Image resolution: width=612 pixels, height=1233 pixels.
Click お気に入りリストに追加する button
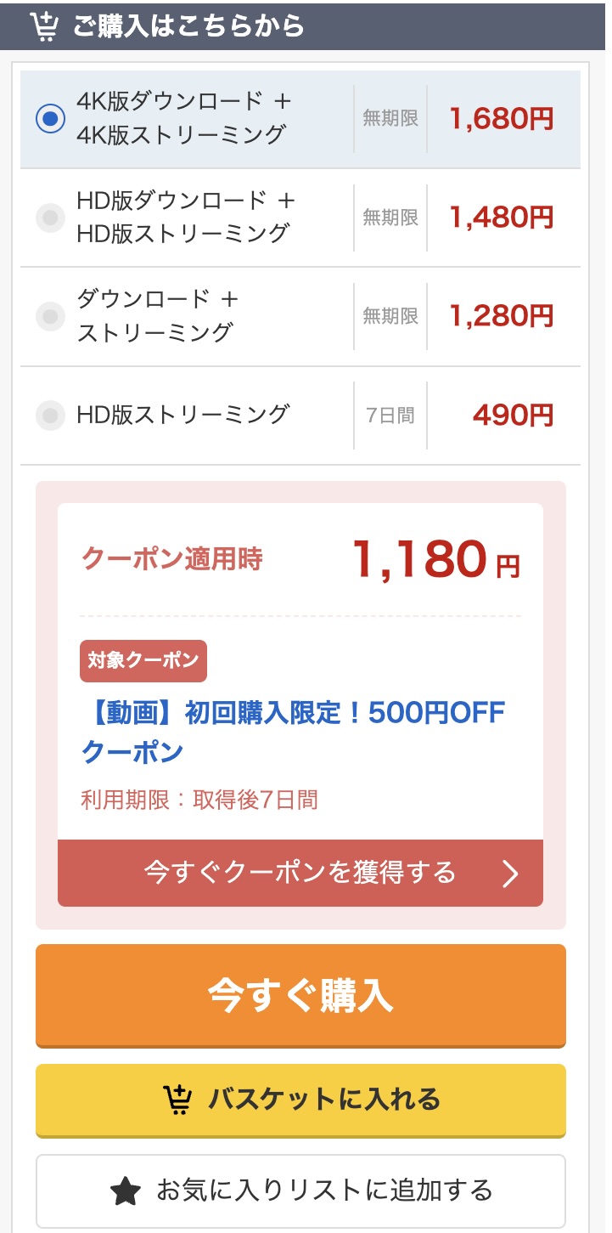pyautogui.click(x=300, y=1191)
